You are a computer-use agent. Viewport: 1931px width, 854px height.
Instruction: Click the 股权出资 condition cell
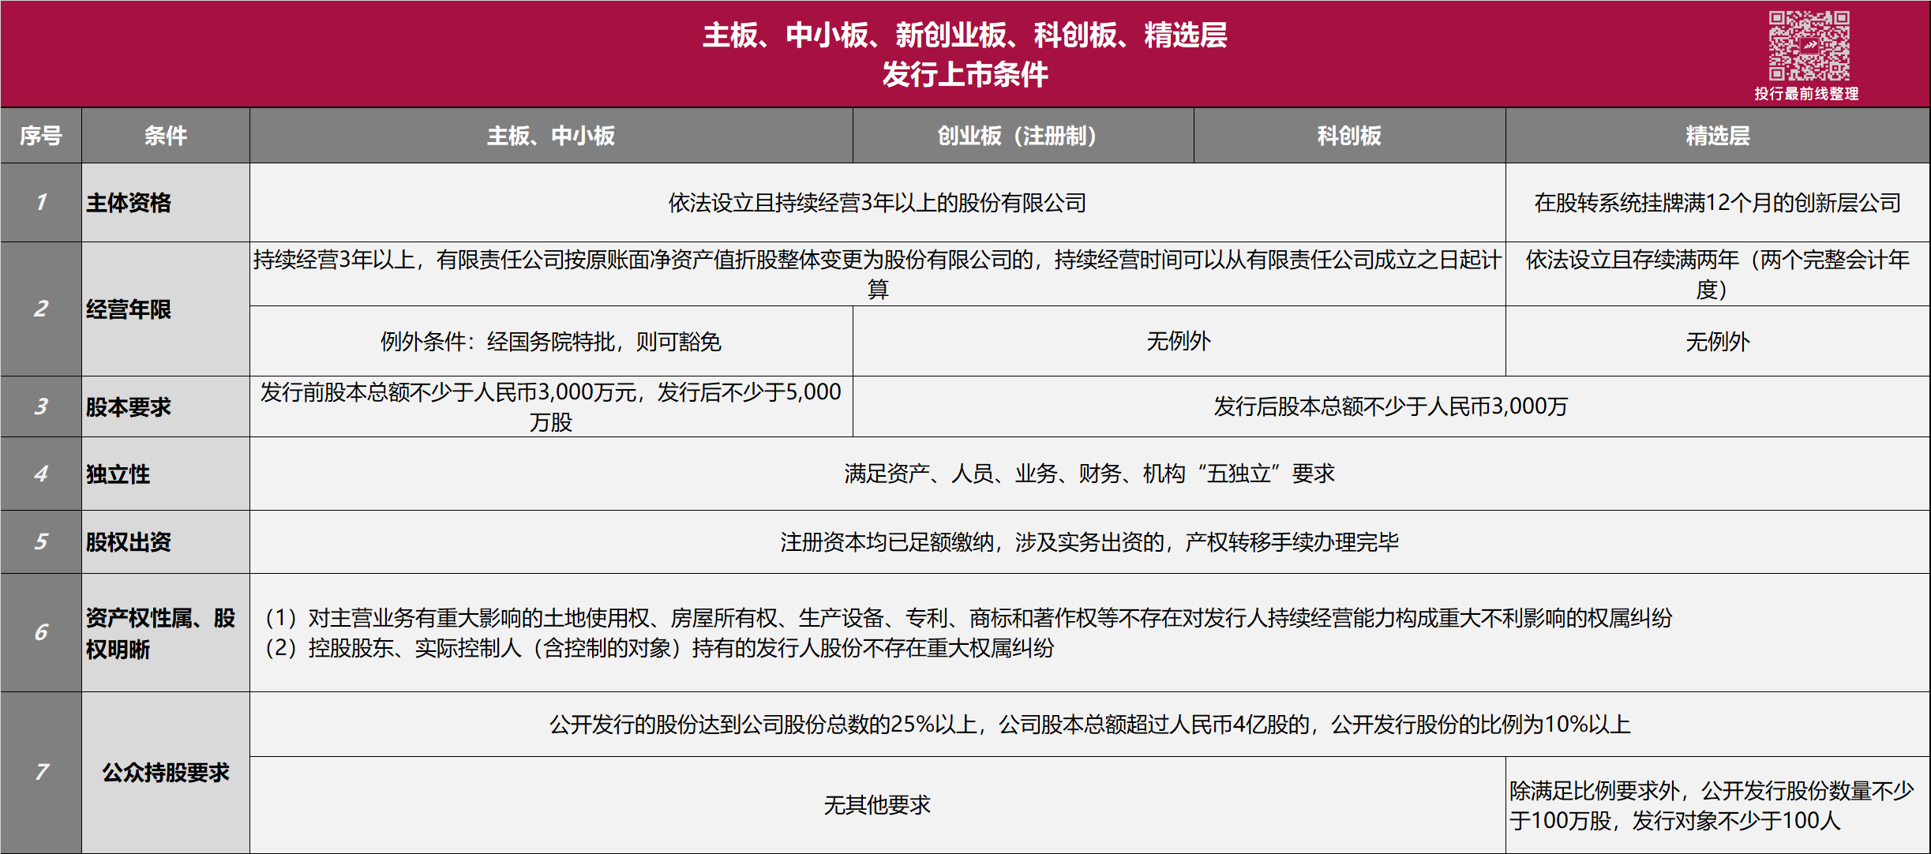166,542
